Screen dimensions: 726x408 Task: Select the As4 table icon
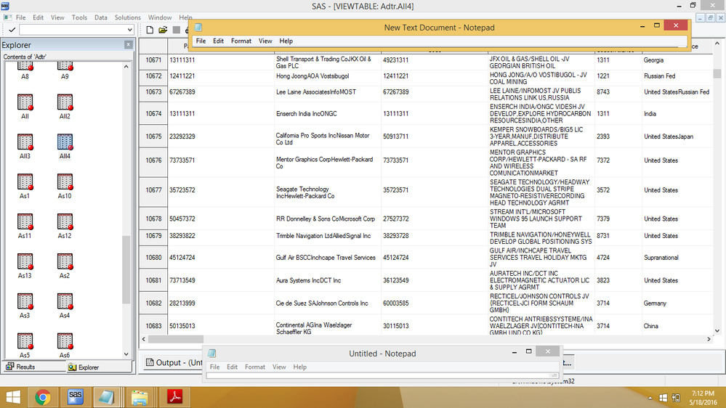pyautogui.click(x=65, y=301)
